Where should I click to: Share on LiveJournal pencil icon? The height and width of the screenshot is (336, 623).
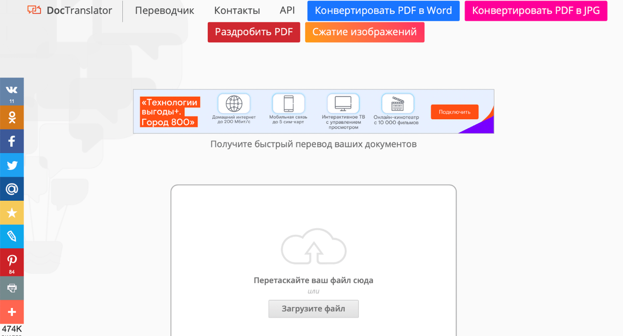pyautogui.click(x=12, y=236)
